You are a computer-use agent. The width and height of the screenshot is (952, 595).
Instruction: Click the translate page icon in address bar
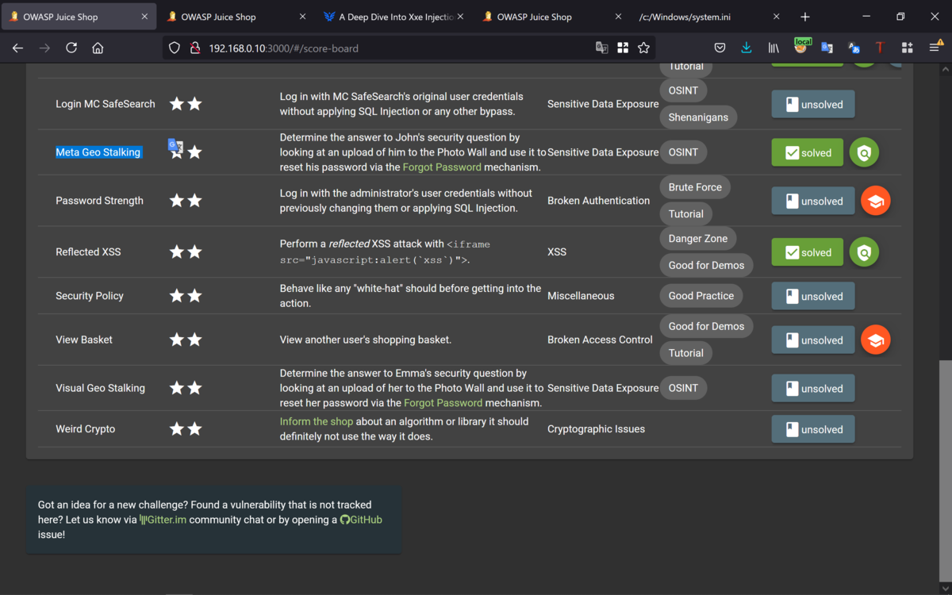pyautogui.click(x=602, y=48)
